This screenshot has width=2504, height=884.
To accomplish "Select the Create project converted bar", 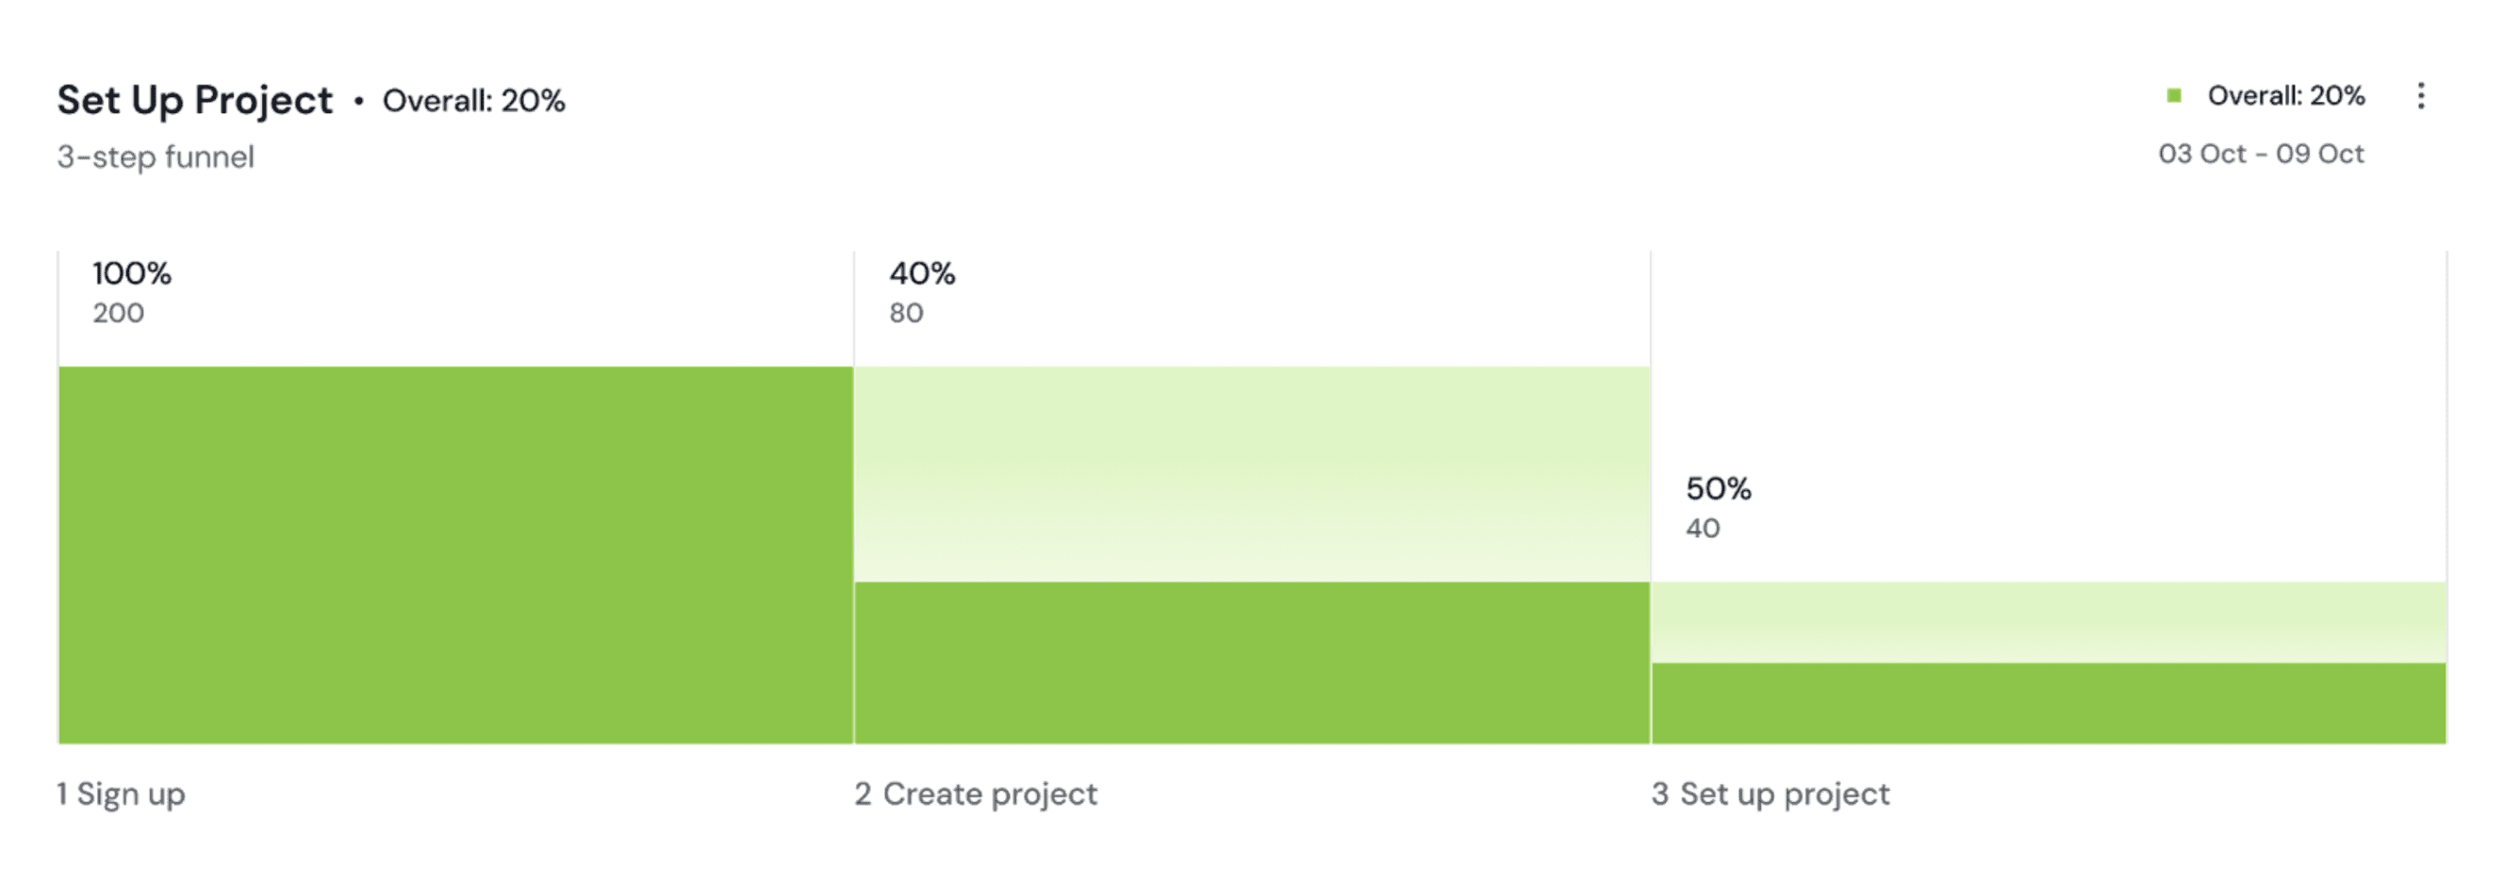I will click(x=1252, y=663).
